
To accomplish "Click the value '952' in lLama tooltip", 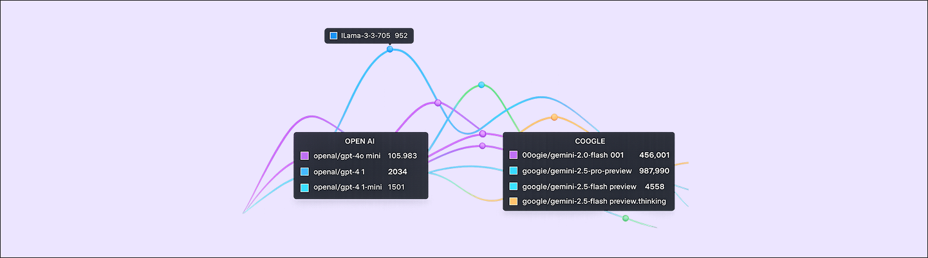I will (x=401, y=36).
